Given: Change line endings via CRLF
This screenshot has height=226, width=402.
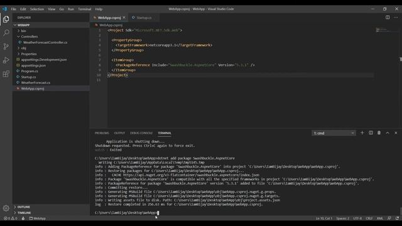Looking at the screenshot, I should click(369, 218).
